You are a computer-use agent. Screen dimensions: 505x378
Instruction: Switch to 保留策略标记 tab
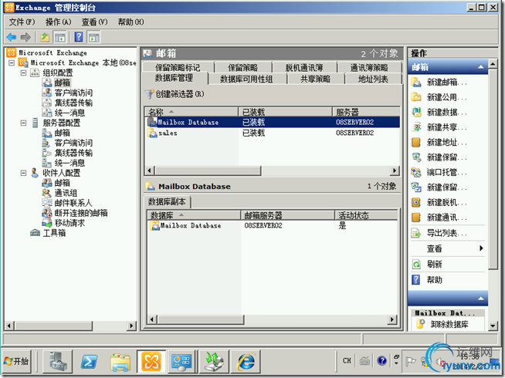(x=178, y=67)
